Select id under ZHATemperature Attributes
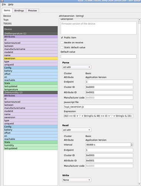 (x=31, y=40)
